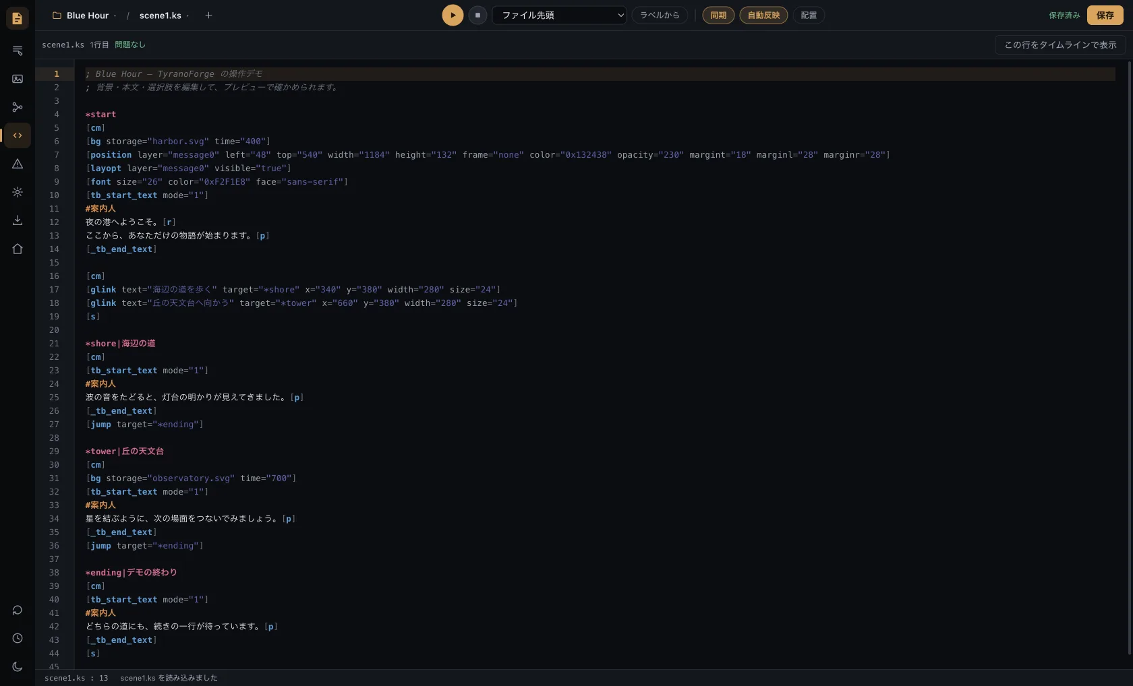Viewport: 1133px width, 686px height.
Task: Click the observatory.svg storage value
Action: tap(191, 478)
